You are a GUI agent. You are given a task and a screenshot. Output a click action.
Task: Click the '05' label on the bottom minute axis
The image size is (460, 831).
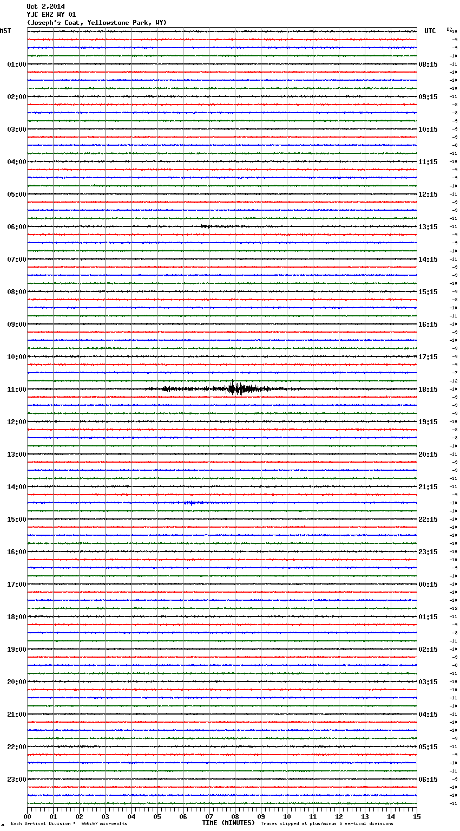[157, 816]
